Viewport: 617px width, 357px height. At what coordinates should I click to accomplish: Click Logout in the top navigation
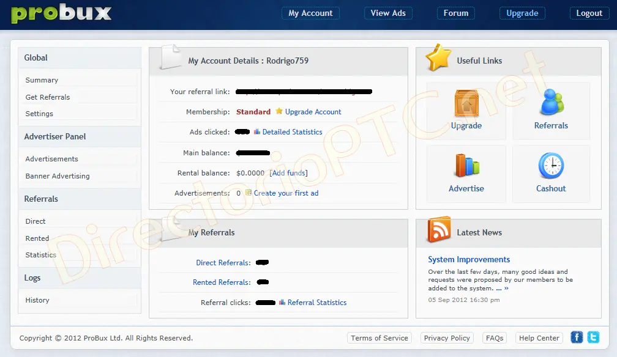589,13
